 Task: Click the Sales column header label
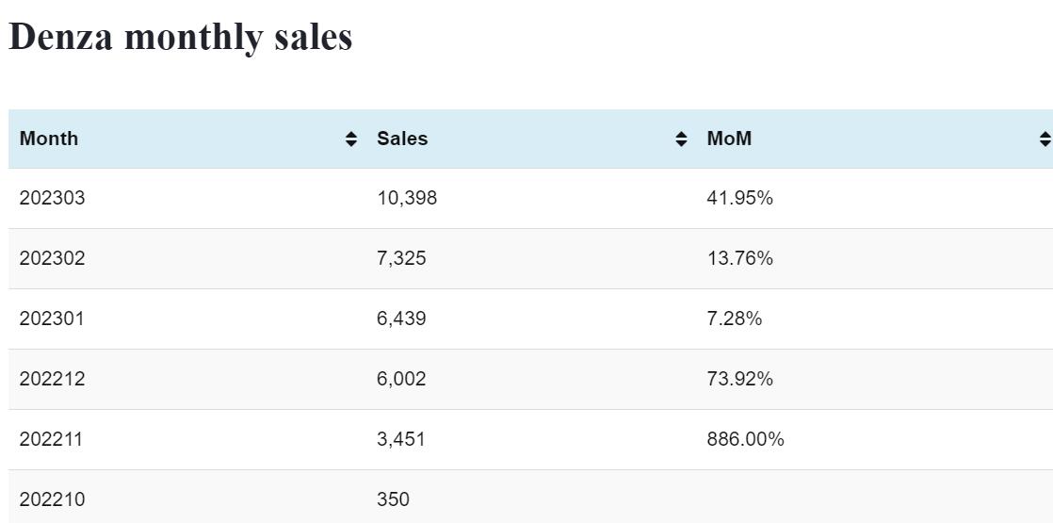pyautogui.click(x=402, y=139)
